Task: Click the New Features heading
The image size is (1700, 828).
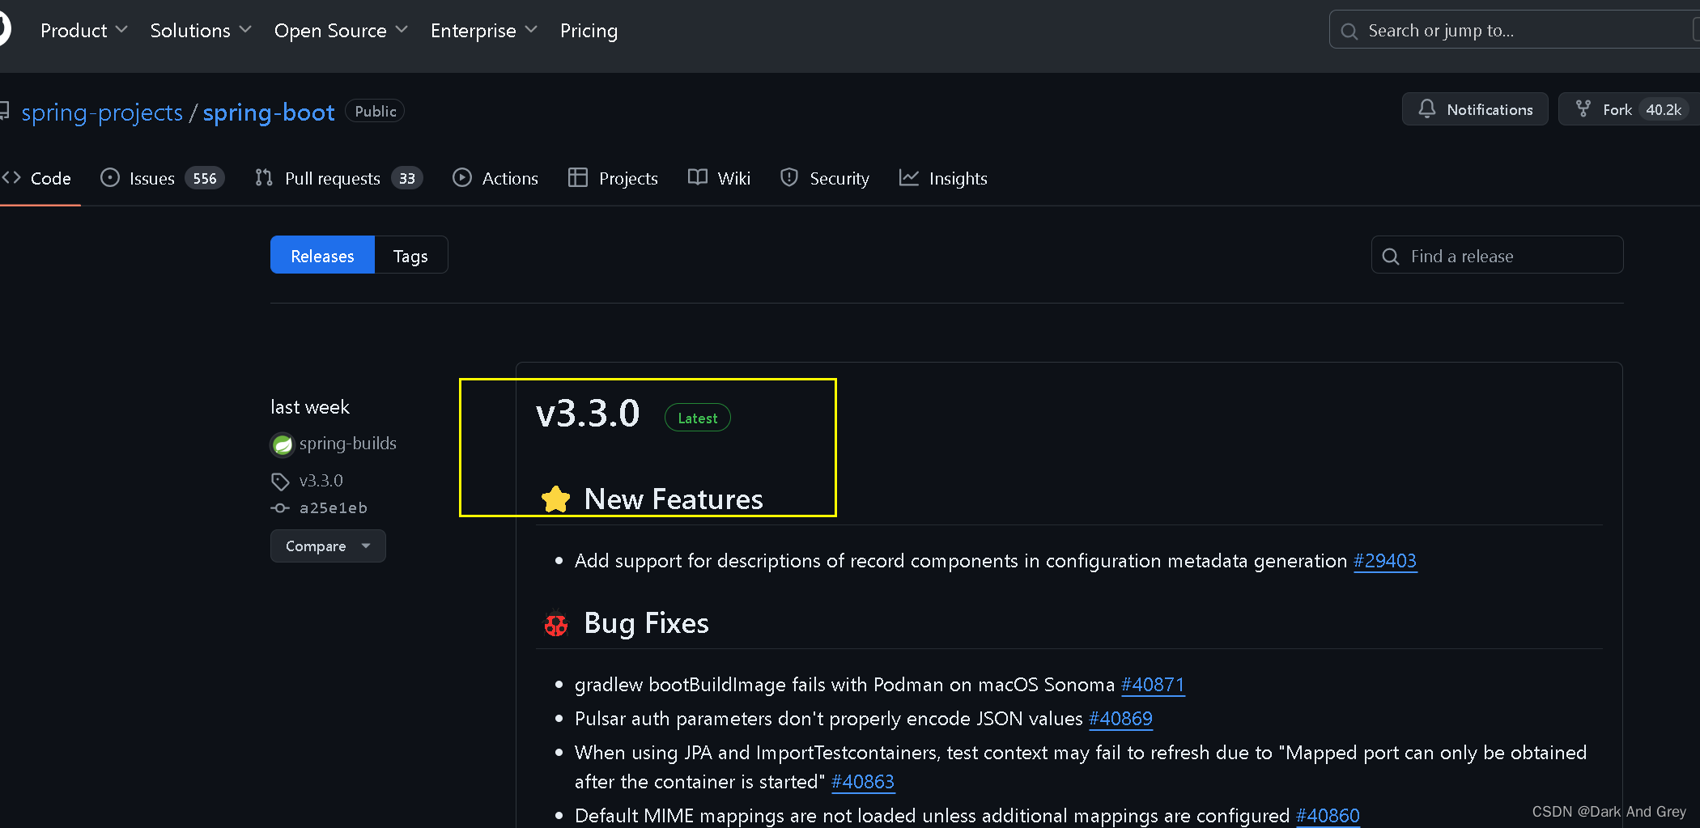Action: click(674, 499)
